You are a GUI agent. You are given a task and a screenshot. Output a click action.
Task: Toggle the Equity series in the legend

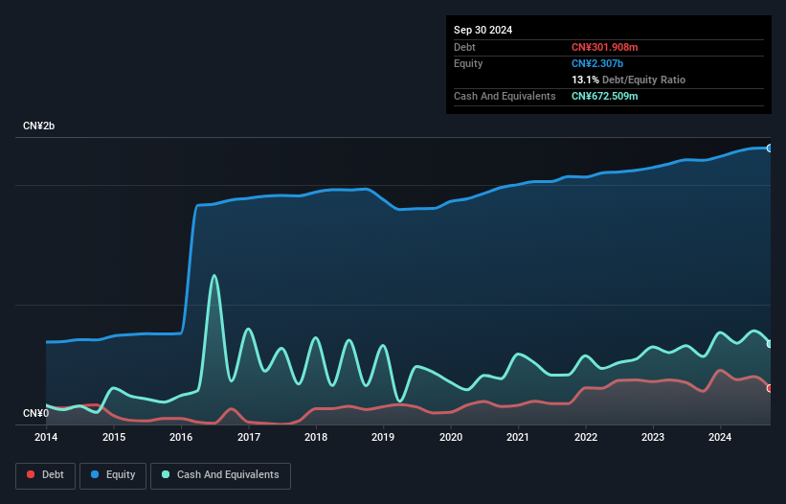click(114, 475)
